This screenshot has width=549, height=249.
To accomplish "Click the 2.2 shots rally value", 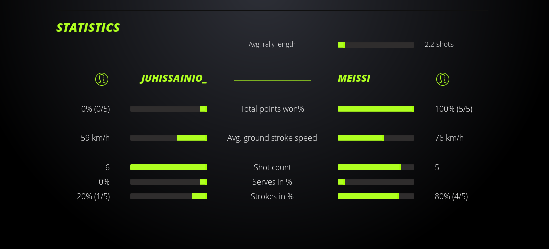I will [x=439, y=44].
